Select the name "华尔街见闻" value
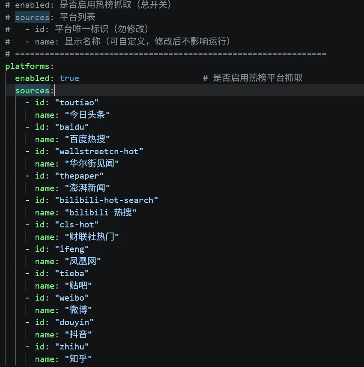 click(x=92, y=164)
